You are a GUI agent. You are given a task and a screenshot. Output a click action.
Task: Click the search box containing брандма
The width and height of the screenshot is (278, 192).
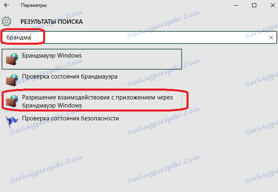coord(139,37)
